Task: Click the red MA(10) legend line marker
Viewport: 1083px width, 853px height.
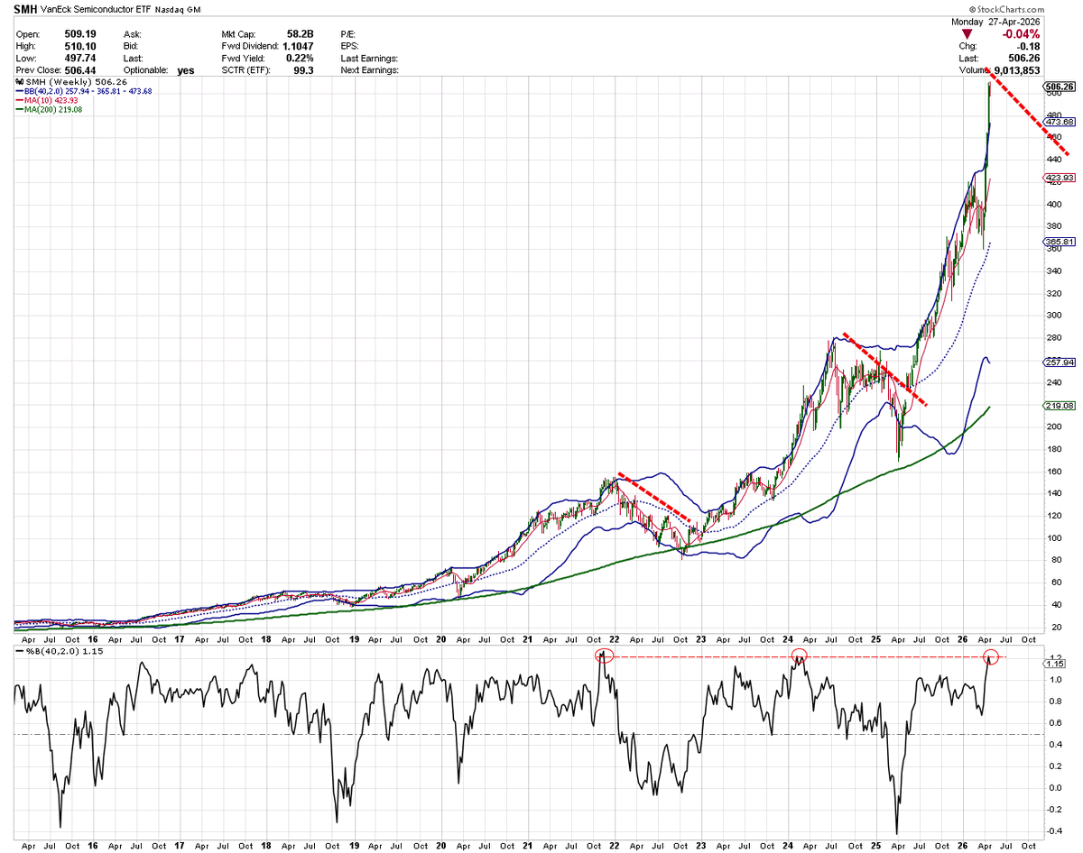Action: 20,100
